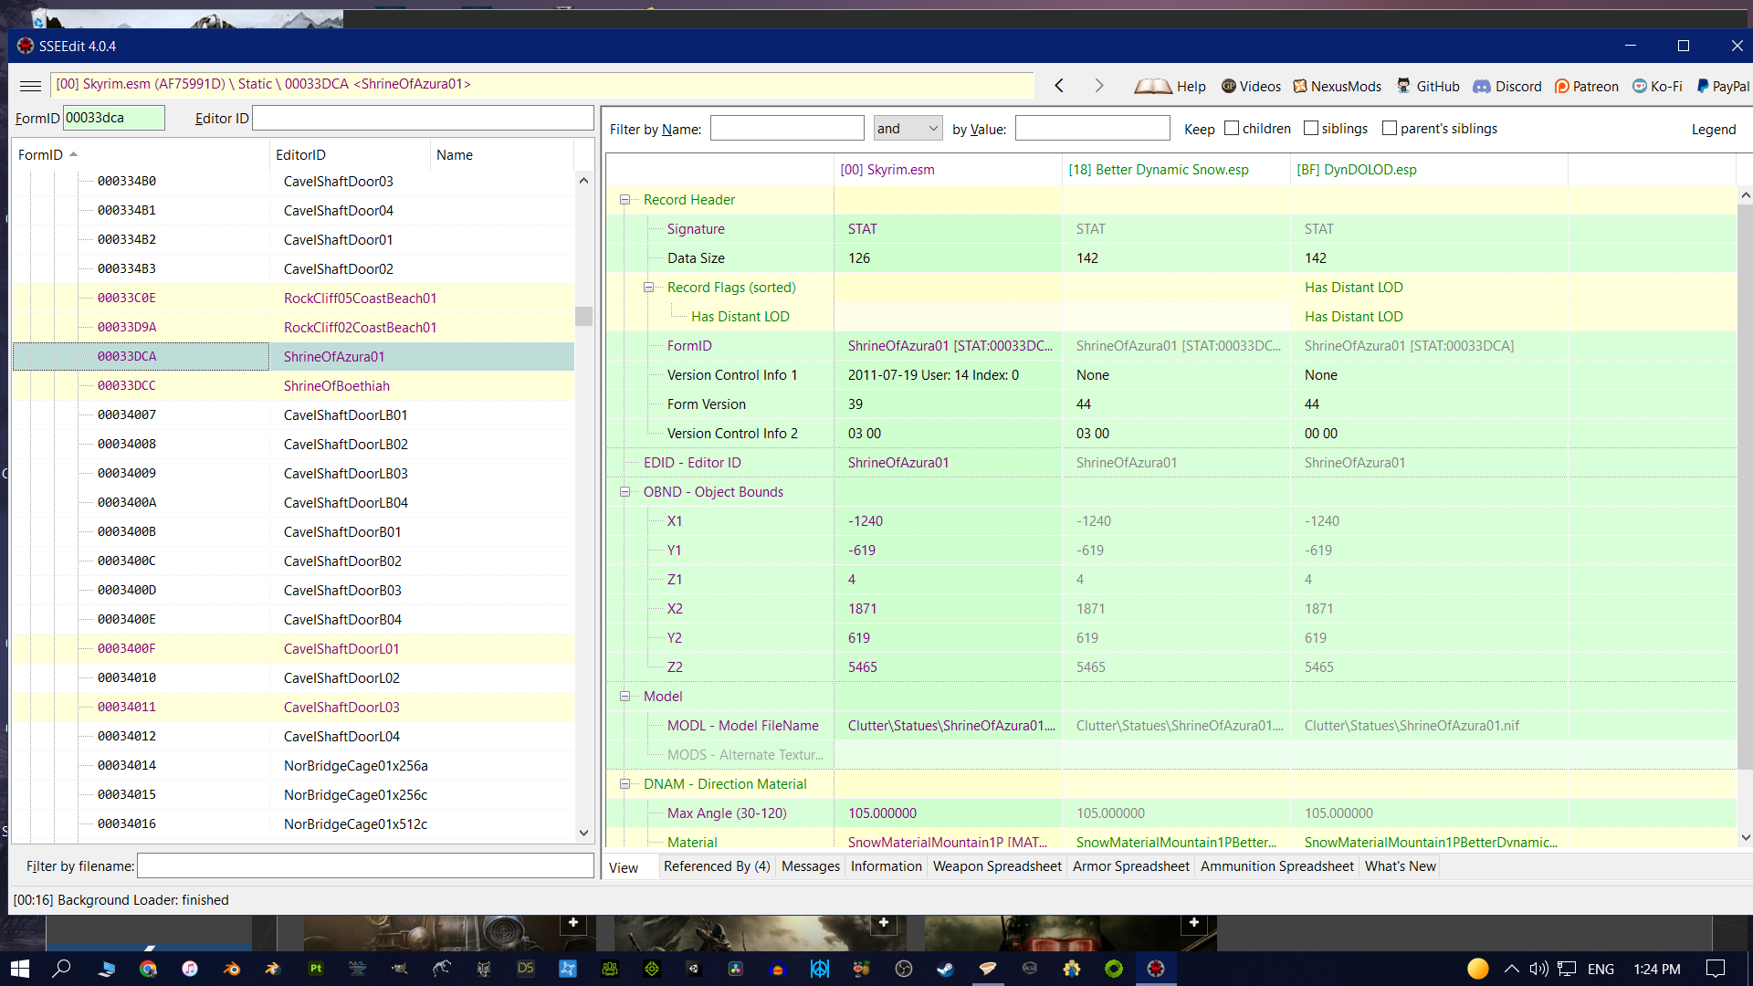Toggle the Keep children checkbox
This screenshot has width=1753, height=986.
pos(1233,129)
